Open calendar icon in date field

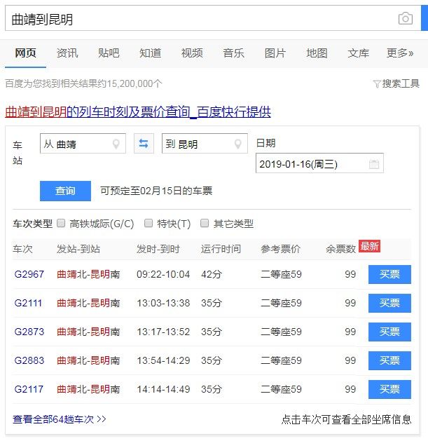point(374,163)
